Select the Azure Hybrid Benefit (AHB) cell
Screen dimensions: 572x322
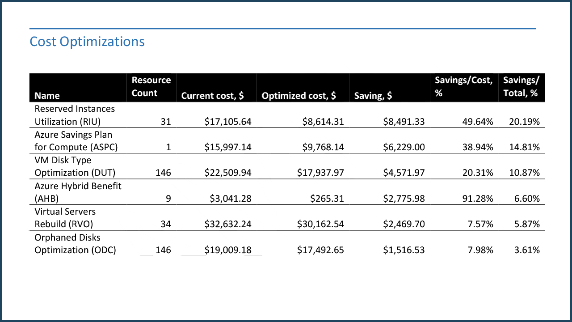click(x=78, y=192)
